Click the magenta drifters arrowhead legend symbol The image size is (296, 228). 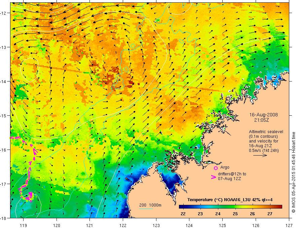click(214, 177)
